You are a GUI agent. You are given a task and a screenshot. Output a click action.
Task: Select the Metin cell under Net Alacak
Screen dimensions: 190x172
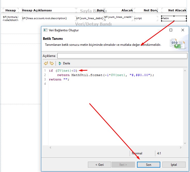coord(174,18)
